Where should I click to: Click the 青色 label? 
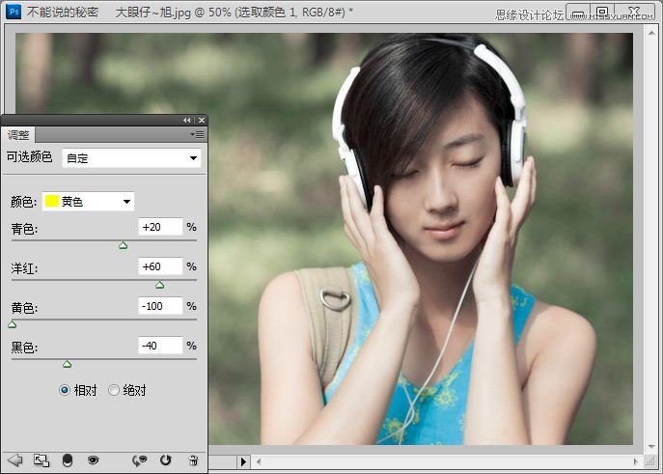point(24,229)
